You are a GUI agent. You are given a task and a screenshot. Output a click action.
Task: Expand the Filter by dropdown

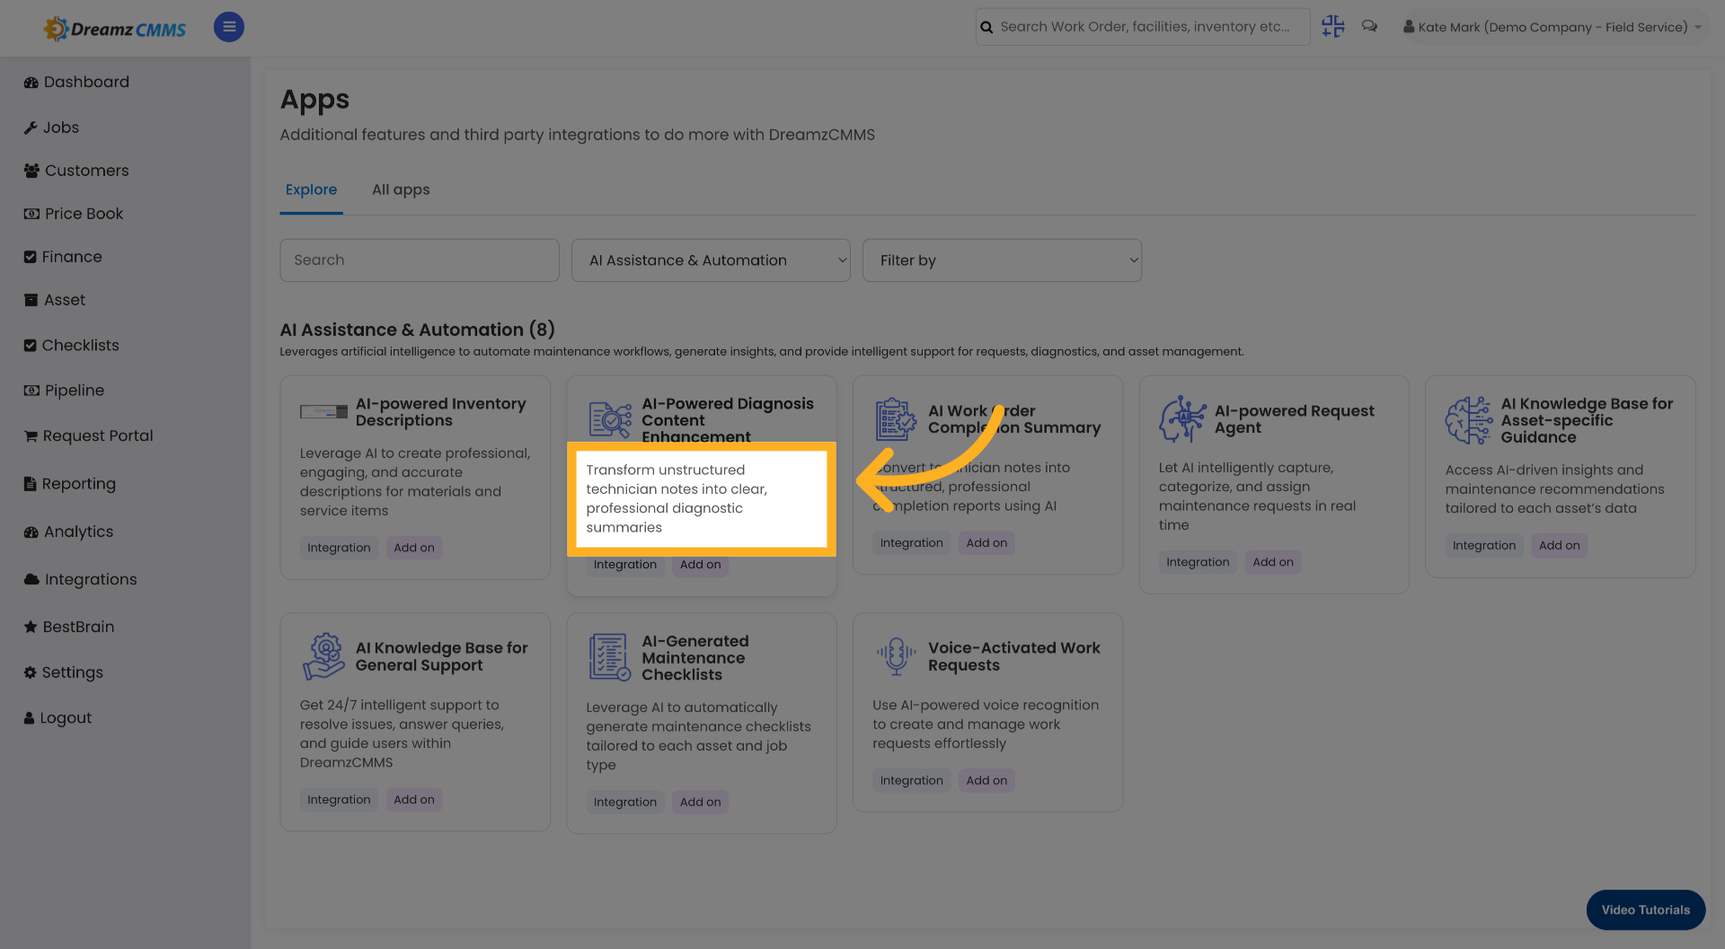click(1002, 260)
